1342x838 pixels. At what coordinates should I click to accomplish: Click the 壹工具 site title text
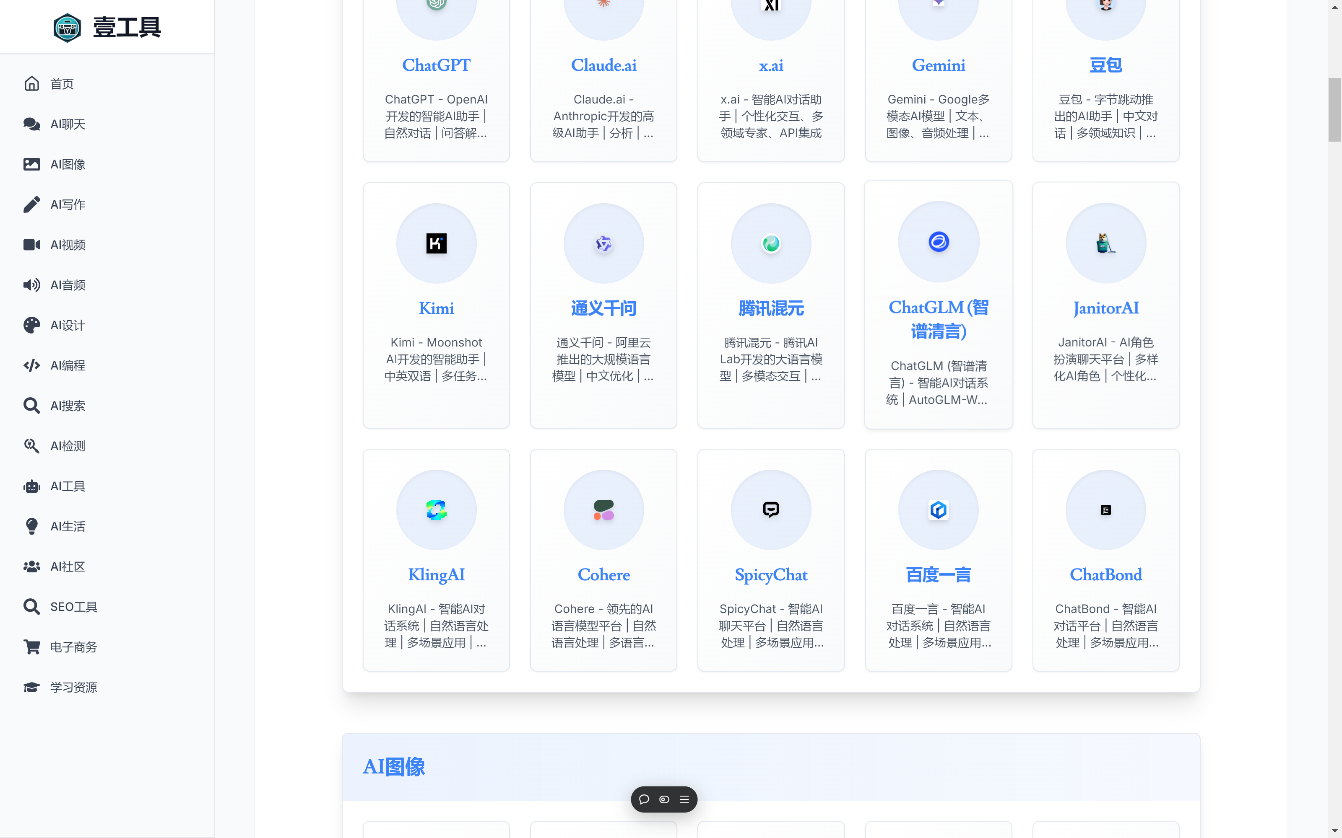click(x=127, y=27)
